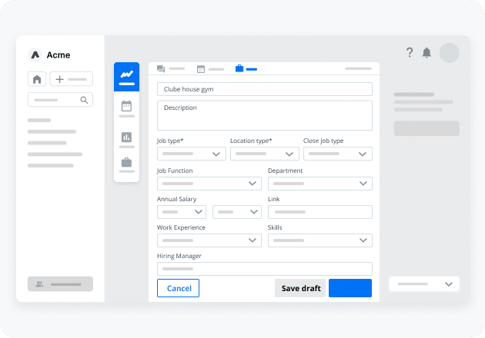Open the calendar icon in vertical nav
Screen dimensions: 485x338
126,106
